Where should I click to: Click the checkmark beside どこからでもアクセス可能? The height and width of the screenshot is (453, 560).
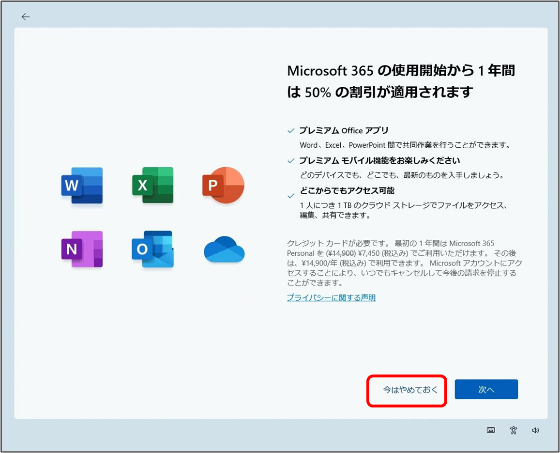(x=291, y=196)
